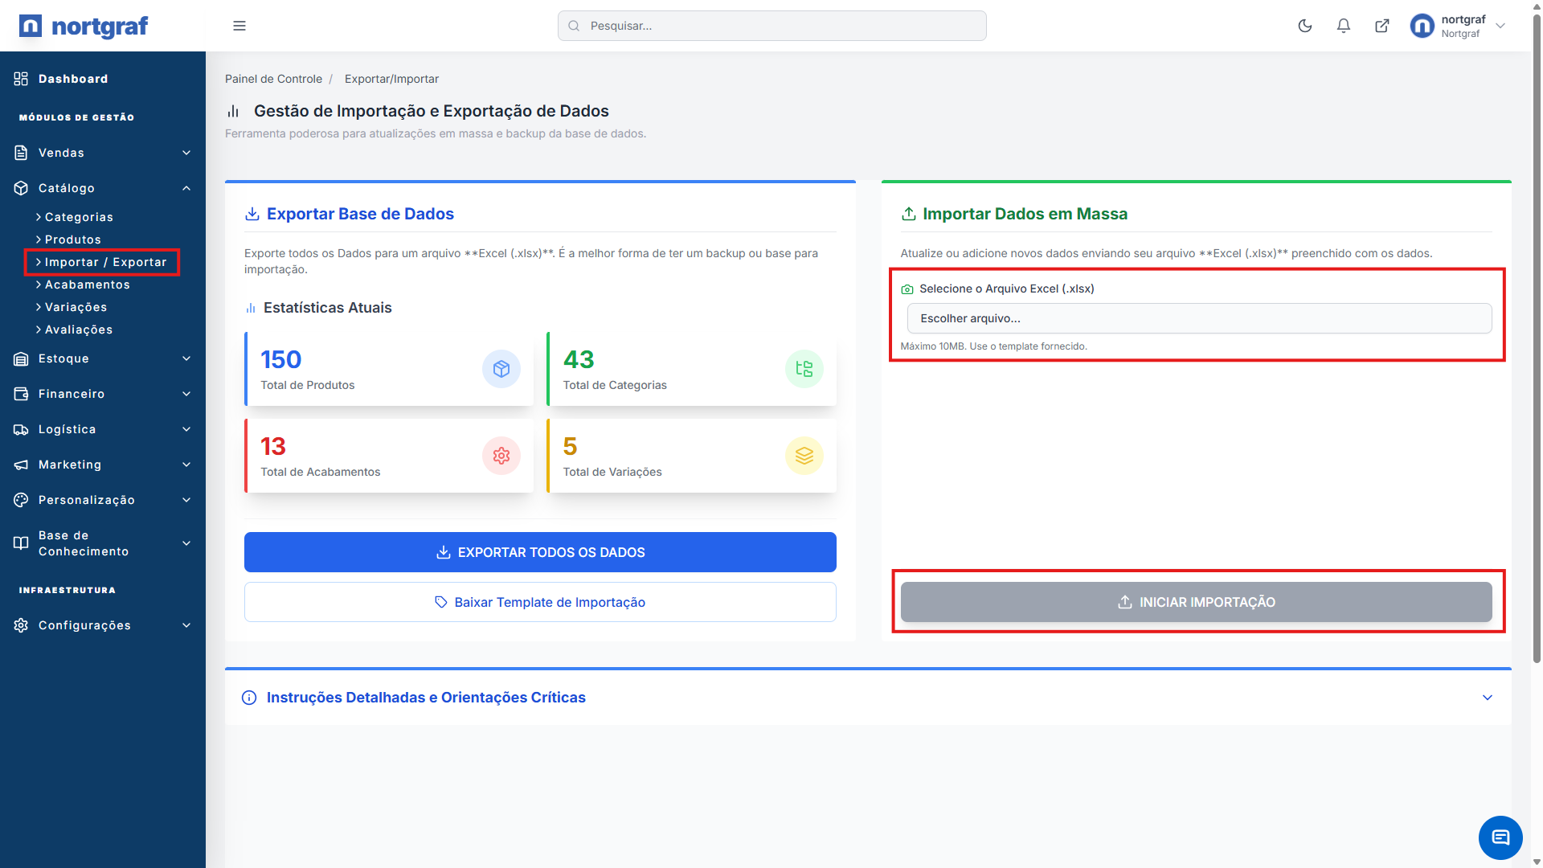
Task: Click nortgraf logo in top left
Action: 84,26
